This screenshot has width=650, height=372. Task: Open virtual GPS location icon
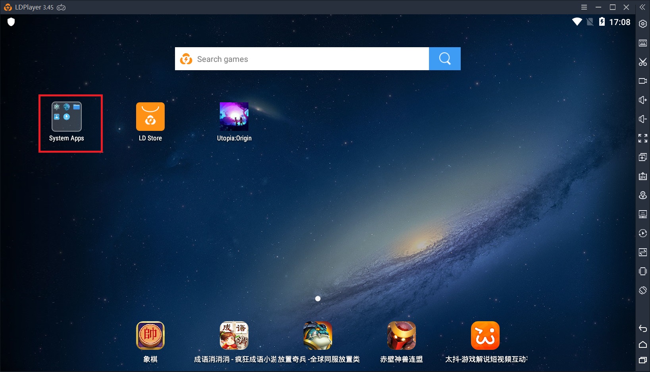[x=642, y=195]
